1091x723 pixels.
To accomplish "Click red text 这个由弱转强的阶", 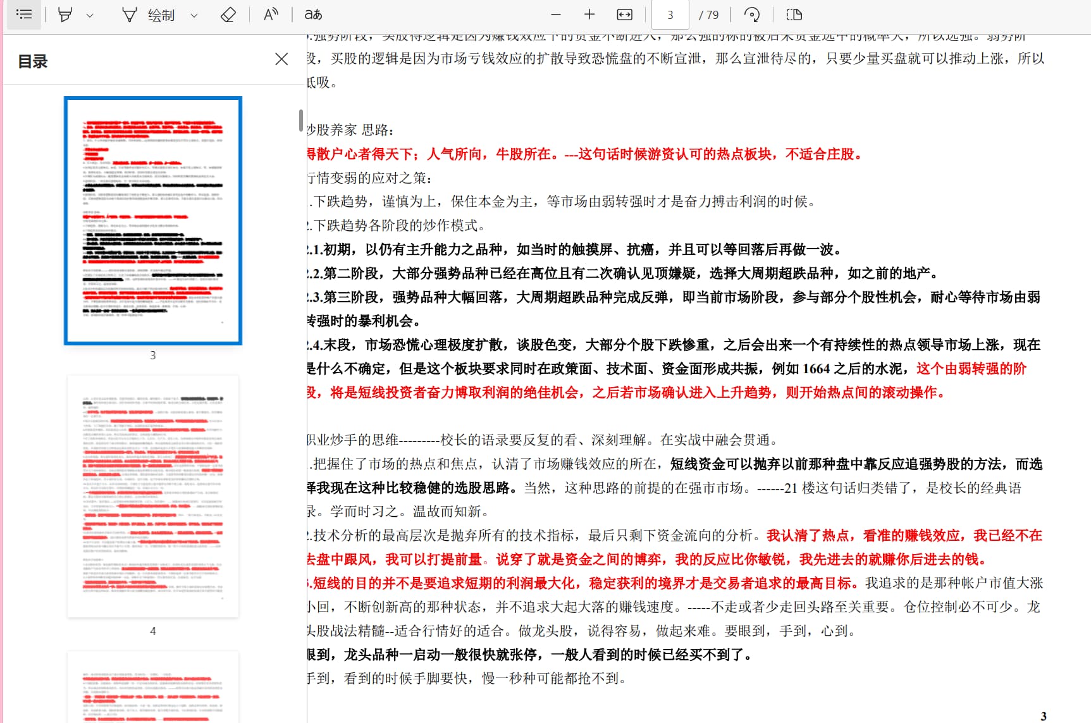I will coord(971,369).
